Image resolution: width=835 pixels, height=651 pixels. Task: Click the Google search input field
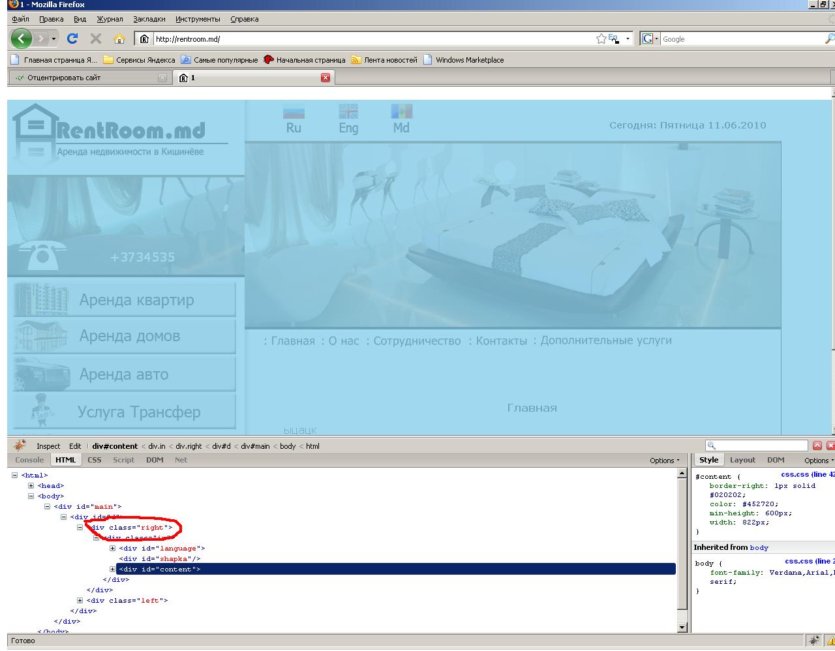point(742,39)
